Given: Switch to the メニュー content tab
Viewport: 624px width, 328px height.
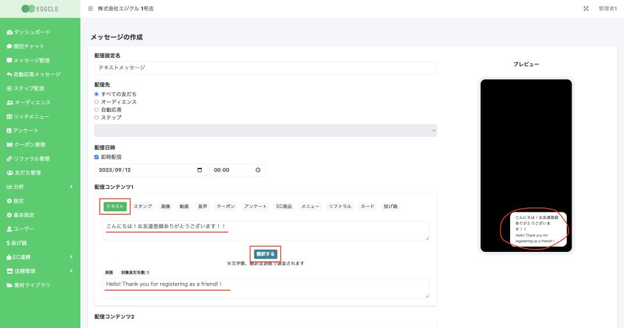Looking at the screenshot, I should point(310,206).
